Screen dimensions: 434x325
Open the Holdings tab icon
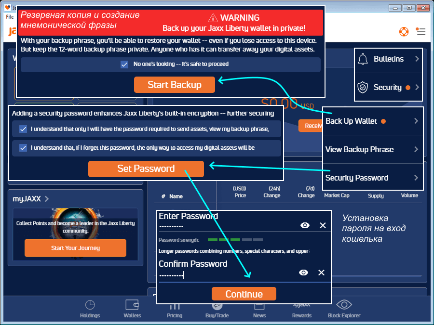[x=90, y=305]
